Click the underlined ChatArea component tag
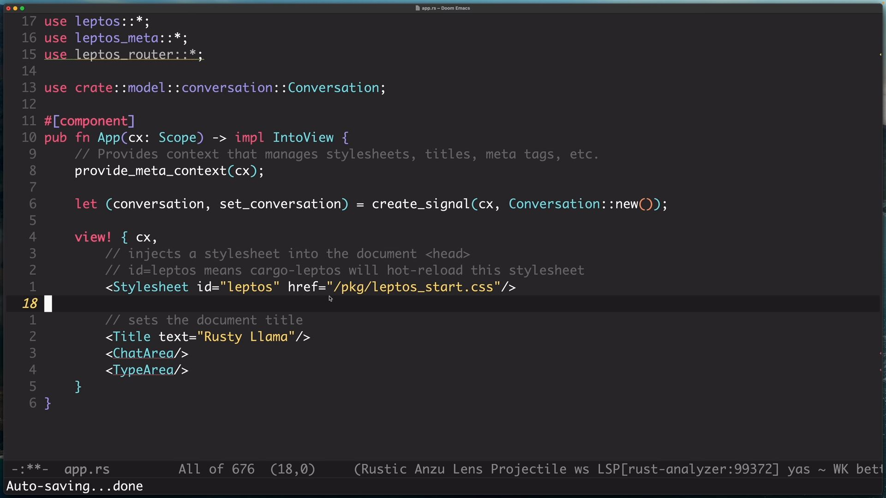This screenshot has height=498, width=886. coord(143,354)
